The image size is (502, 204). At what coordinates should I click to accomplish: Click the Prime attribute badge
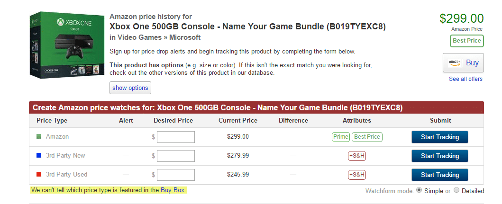340,137
